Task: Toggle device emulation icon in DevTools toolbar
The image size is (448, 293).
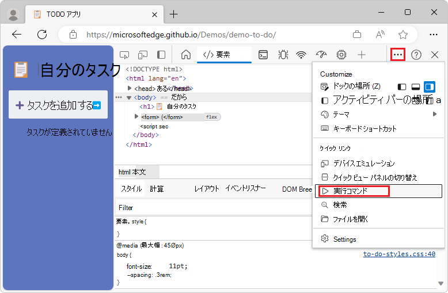Action: pos(142,55)
